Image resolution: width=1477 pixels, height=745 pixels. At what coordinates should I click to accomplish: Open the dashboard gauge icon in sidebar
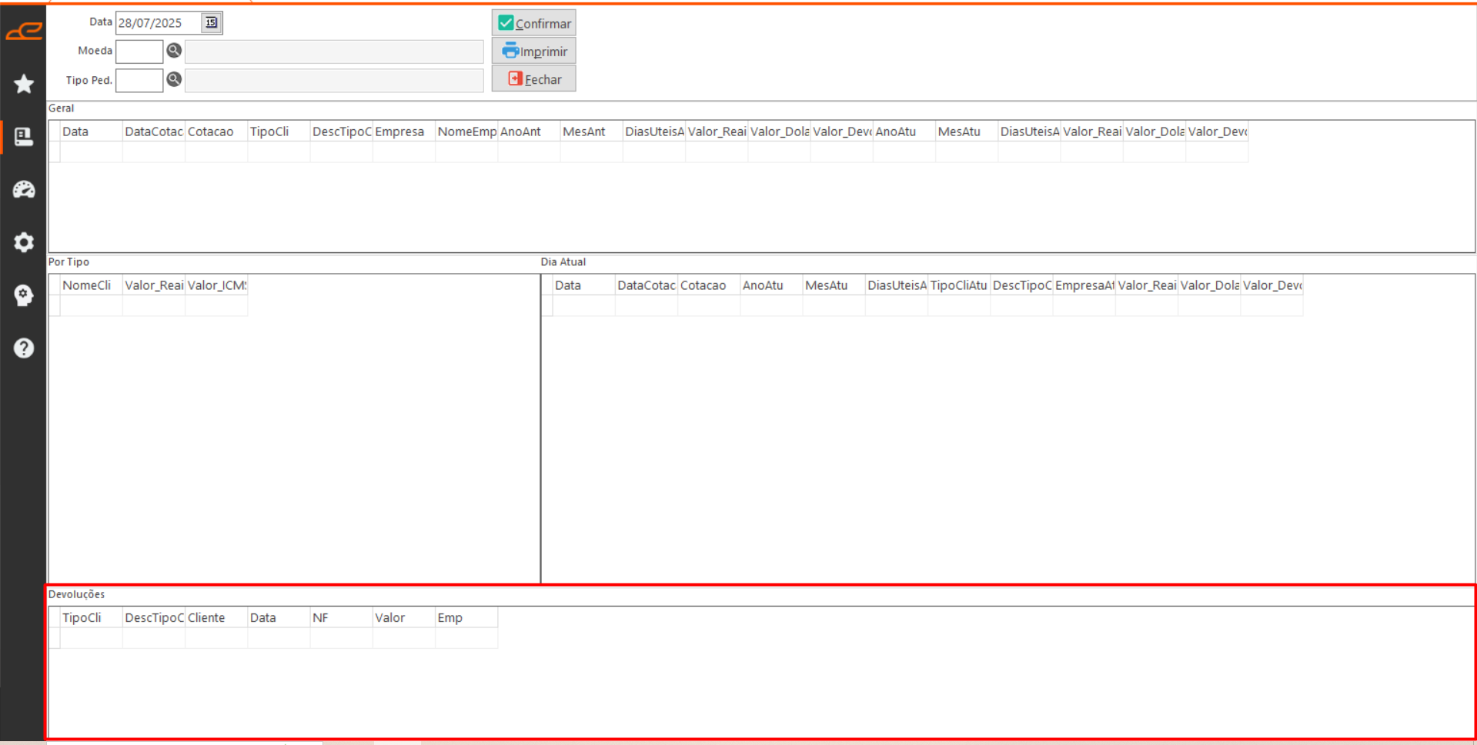[24, 190]
